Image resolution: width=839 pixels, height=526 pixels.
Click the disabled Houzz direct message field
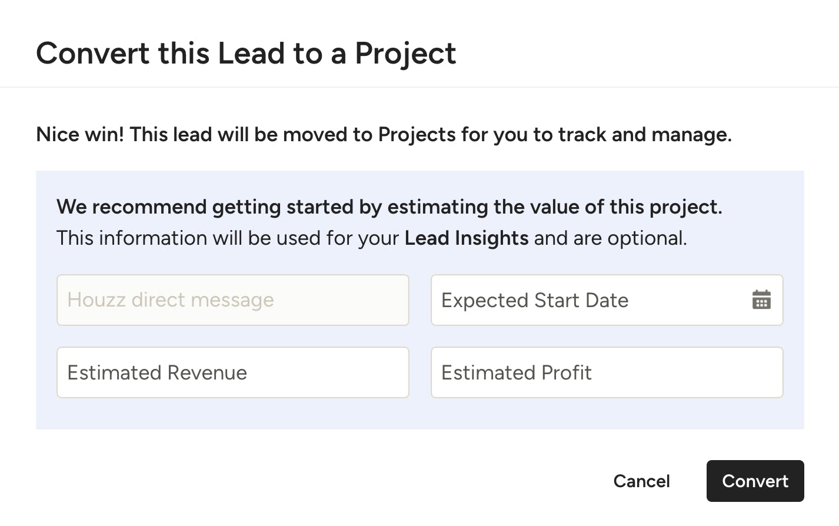point(232,300)
